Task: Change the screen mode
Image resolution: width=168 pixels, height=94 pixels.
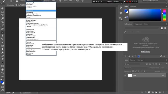Action: 2,90
